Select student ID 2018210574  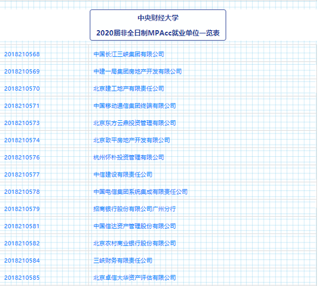click(x=22, y=140)
